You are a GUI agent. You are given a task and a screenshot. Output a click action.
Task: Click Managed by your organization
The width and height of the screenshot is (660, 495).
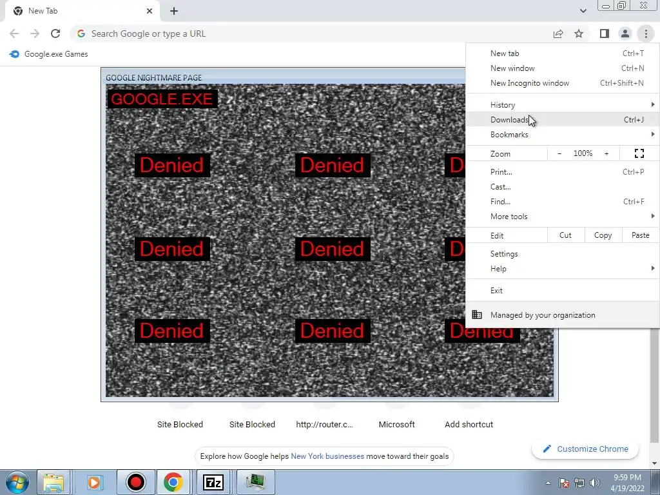click(562, 315)
